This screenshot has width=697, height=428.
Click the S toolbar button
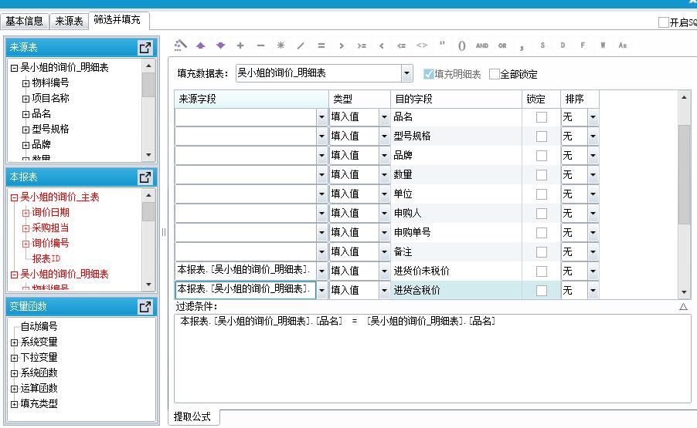pos(542,45)
